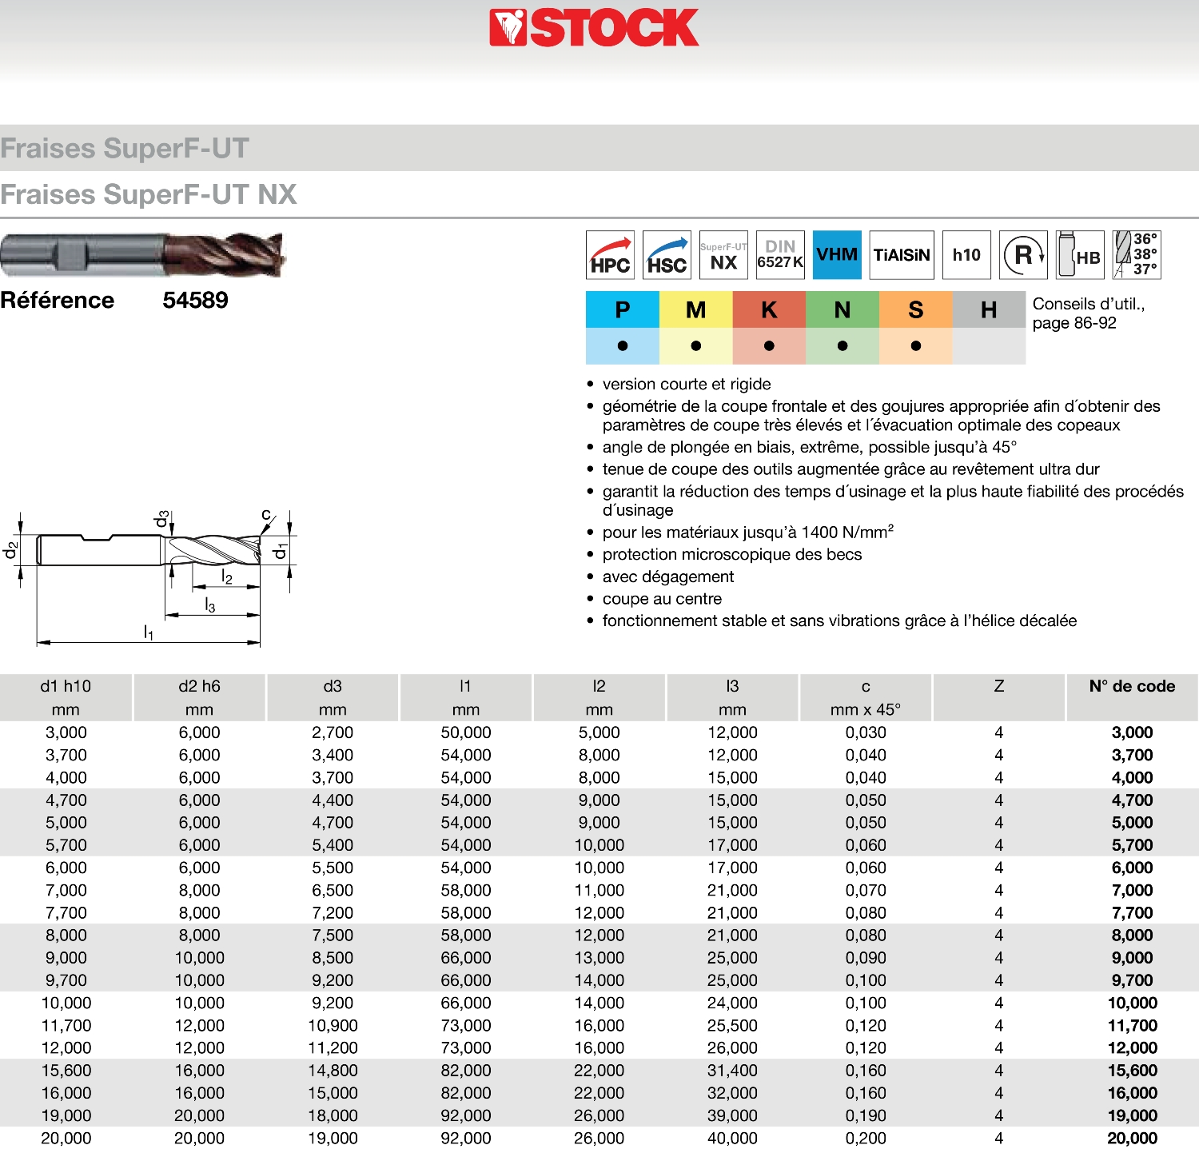
Task: Click the 36° 38° 37° helix icon
Action: (1137, 255)
